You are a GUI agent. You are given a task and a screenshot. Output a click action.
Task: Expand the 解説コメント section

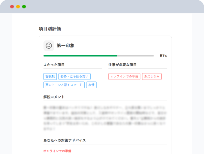pos(54,97)
